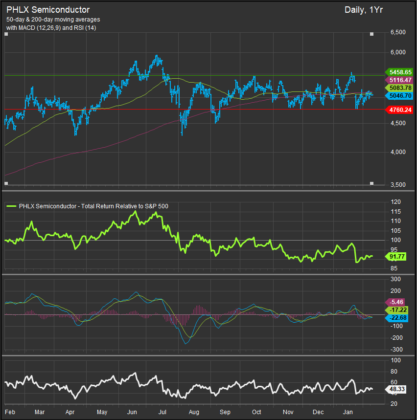Click the -22.68 MACD line value tag
The image size is (417, 420).
(x=396, y=318)
